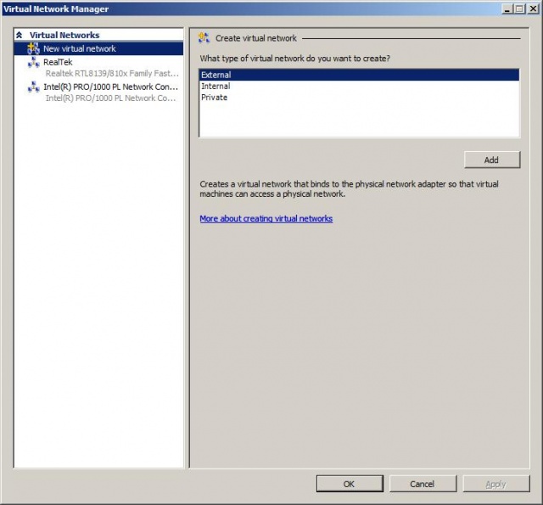The height and width of the screenshot is (505, 543).
Task: Select the grayed Intel PRO/1000 adapter subitem
Action: click(111, 98)
